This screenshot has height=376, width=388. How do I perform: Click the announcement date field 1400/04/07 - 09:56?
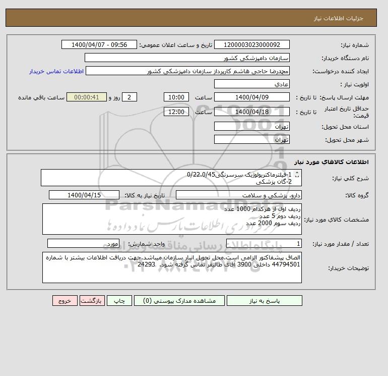(x=99, y=44)
